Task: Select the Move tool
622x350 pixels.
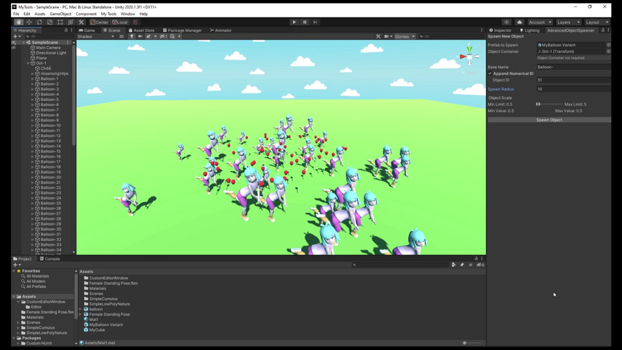Action: coord(29,22)
